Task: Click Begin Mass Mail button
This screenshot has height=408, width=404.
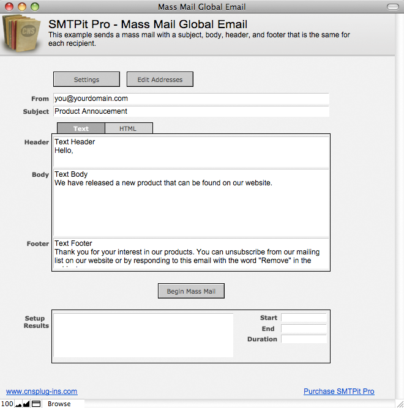Action: pyautogui.click(x=191, y=291)
